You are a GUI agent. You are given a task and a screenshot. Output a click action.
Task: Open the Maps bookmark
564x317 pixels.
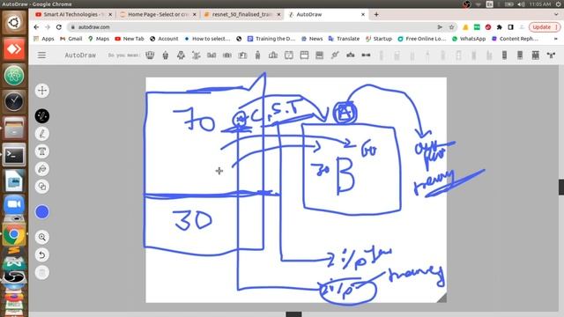tap(99, 39)
